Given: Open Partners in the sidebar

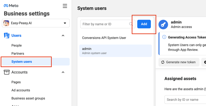Looking at the screenshot, I should [x=18, y=54].
